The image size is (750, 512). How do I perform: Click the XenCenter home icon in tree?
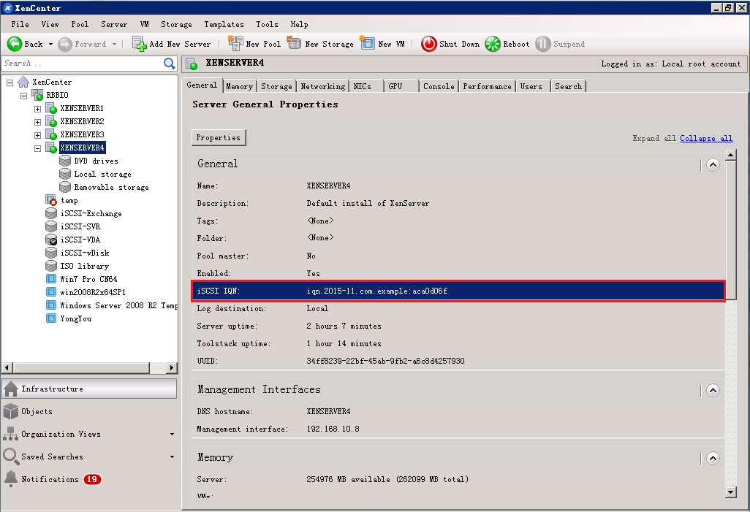pyautogui.click(x=23, y=83)
